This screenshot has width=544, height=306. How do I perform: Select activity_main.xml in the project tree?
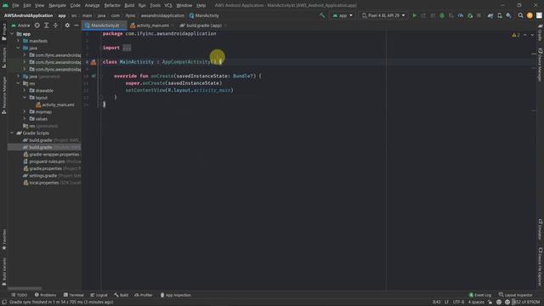[54, 105]
